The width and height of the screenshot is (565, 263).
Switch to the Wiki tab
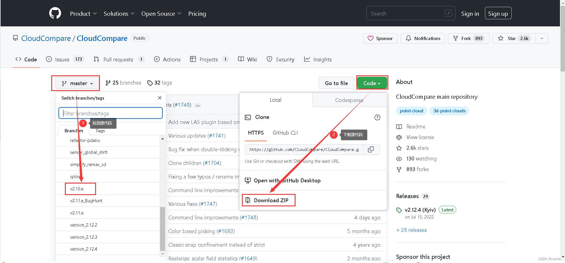[248, 59]
